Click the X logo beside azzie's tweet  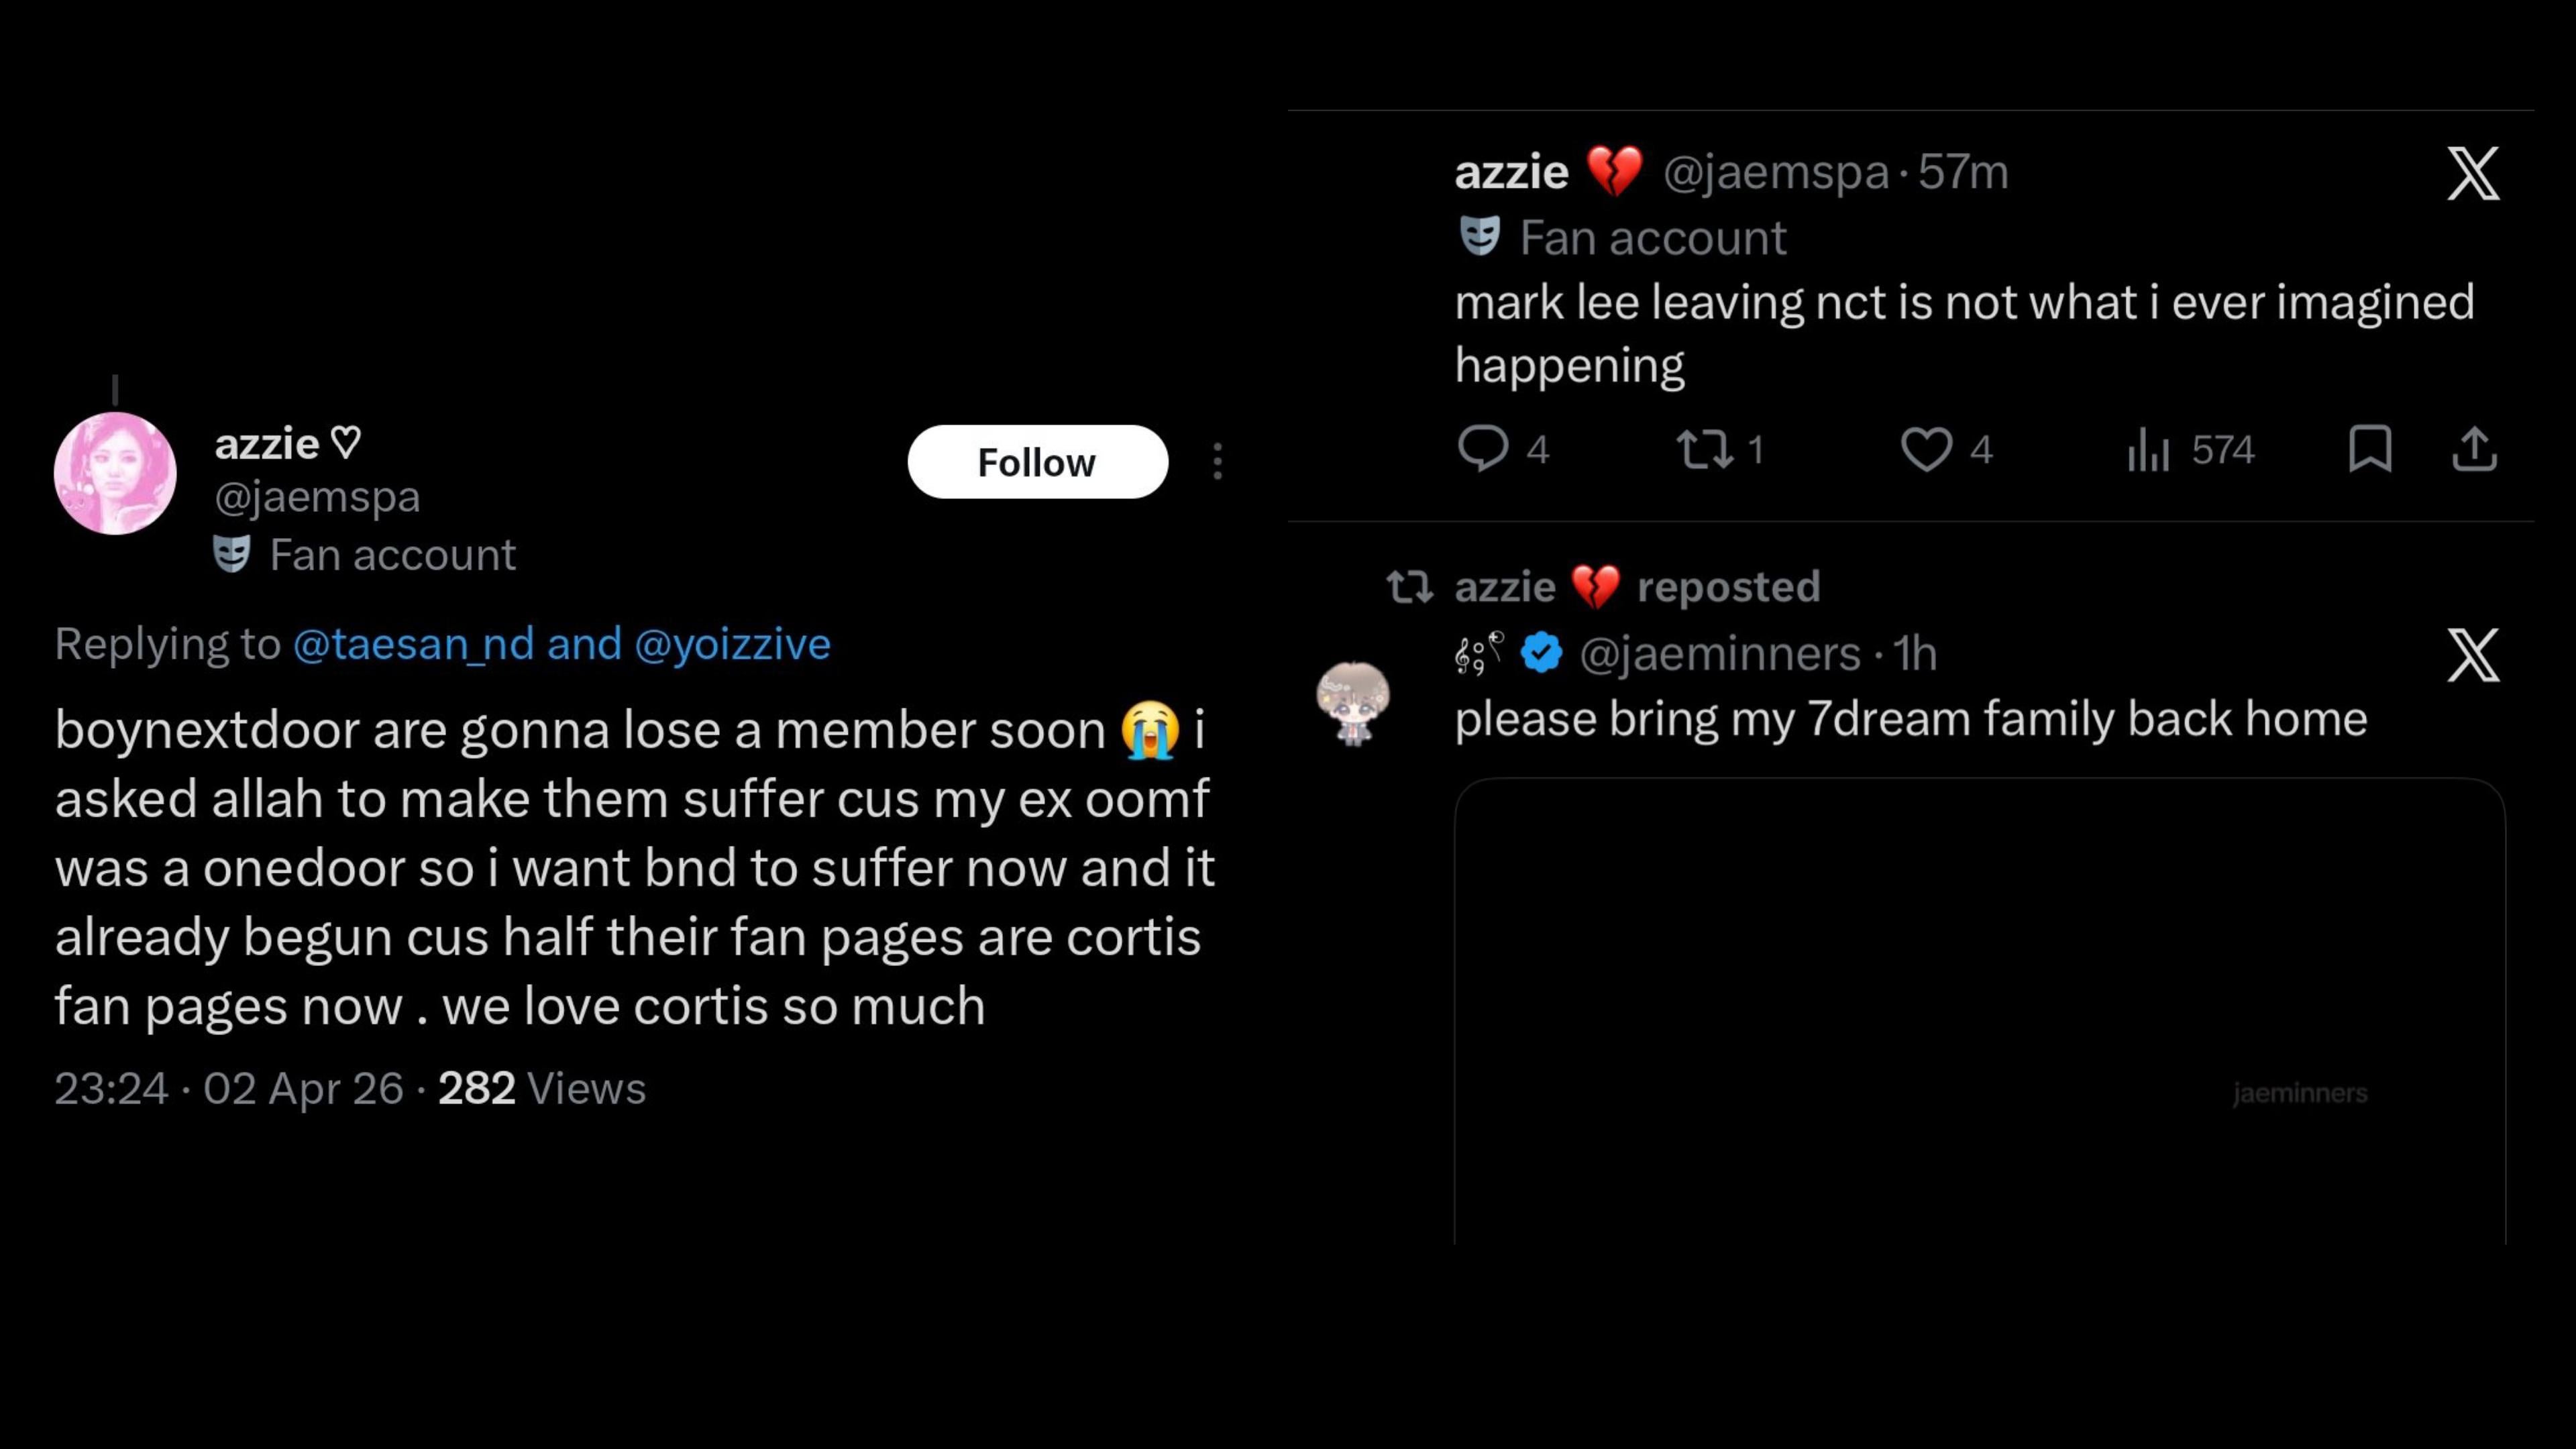click(2473, 173)
